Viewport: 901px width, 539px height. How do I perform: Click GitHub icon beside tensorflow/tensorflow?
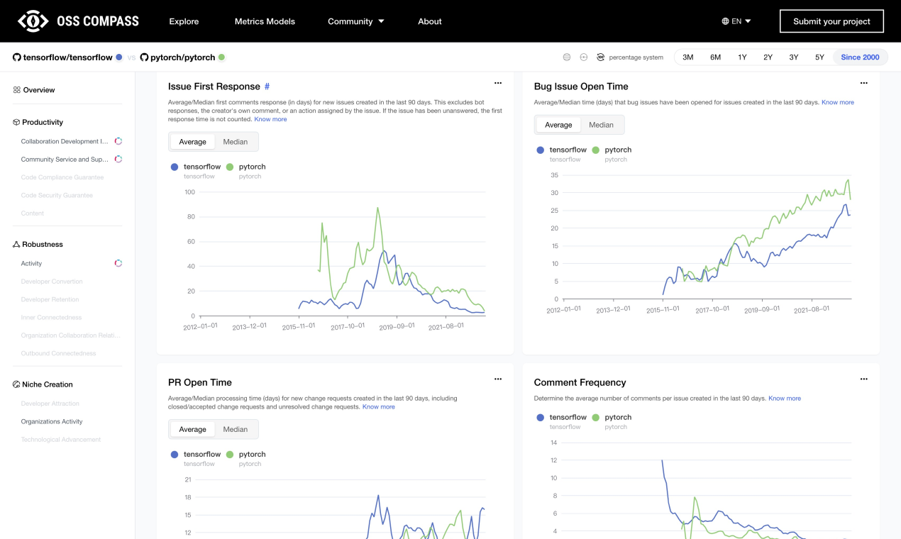17,57
